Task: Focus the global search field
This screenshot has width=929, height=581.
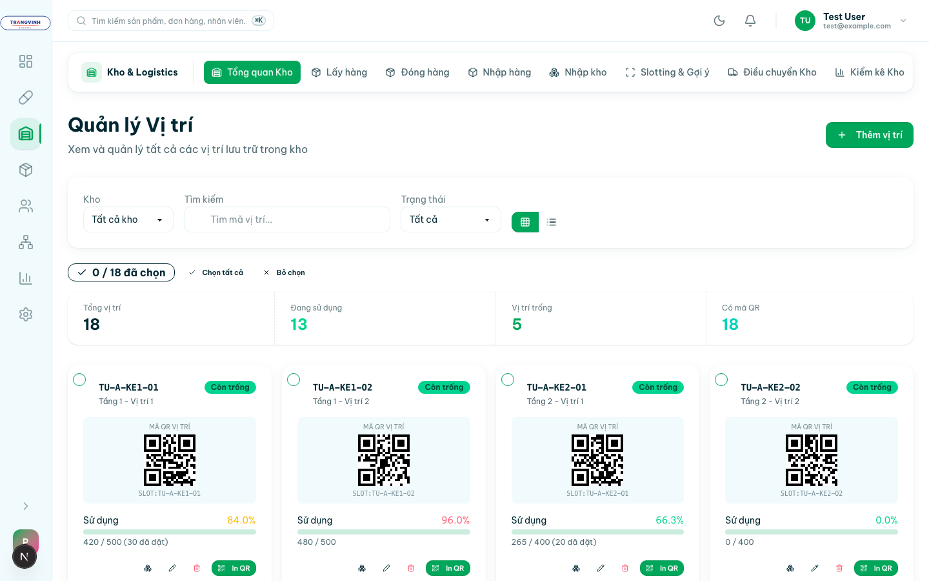Action: 171,21
